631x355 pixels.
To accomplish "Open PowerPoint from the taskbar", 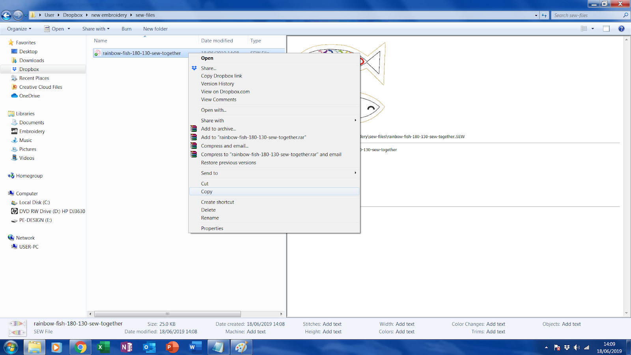I will (172, 348).
